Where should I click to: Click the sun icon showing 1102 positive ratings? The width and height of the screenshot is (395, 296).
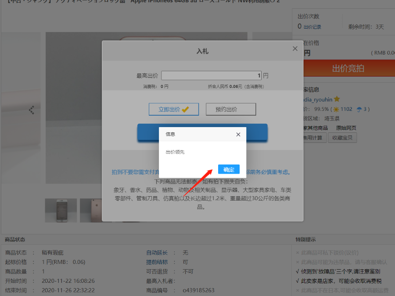tap(336, 109)
